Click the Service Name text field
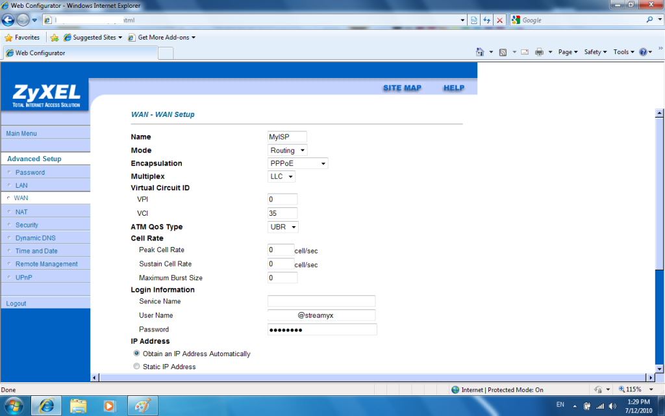Screen dimensions: 665x416 point(321,301)
